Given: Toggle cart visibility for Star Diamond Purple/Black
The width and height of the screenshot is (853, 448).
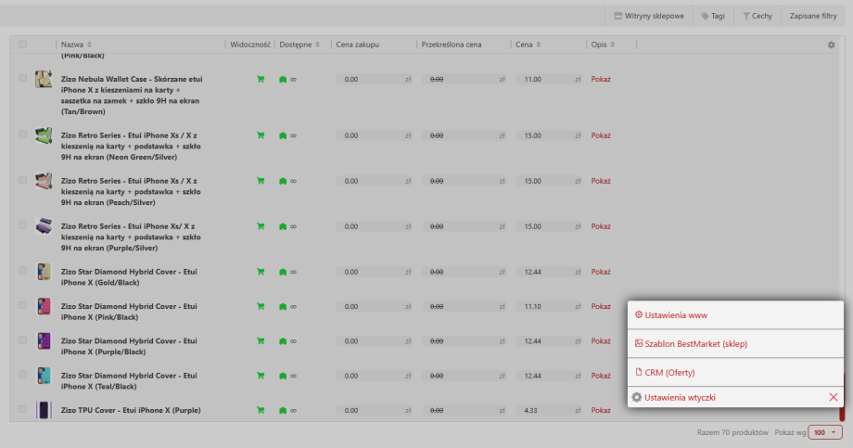Looking at the screenshot, I should tap(261, 341).
